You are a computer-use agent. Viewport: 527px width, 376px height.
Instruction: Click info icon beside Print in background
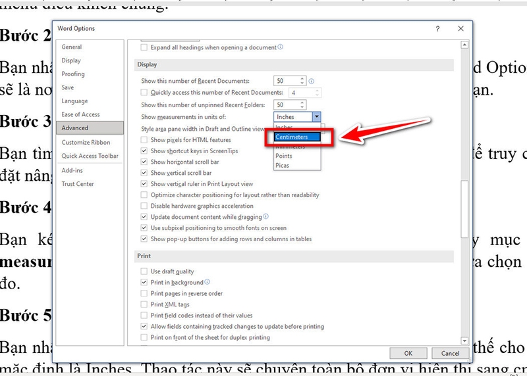[208, 282]
